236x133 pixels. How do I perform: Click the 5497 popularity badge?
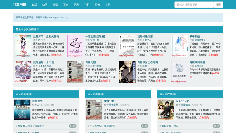(x=73, y=126)
